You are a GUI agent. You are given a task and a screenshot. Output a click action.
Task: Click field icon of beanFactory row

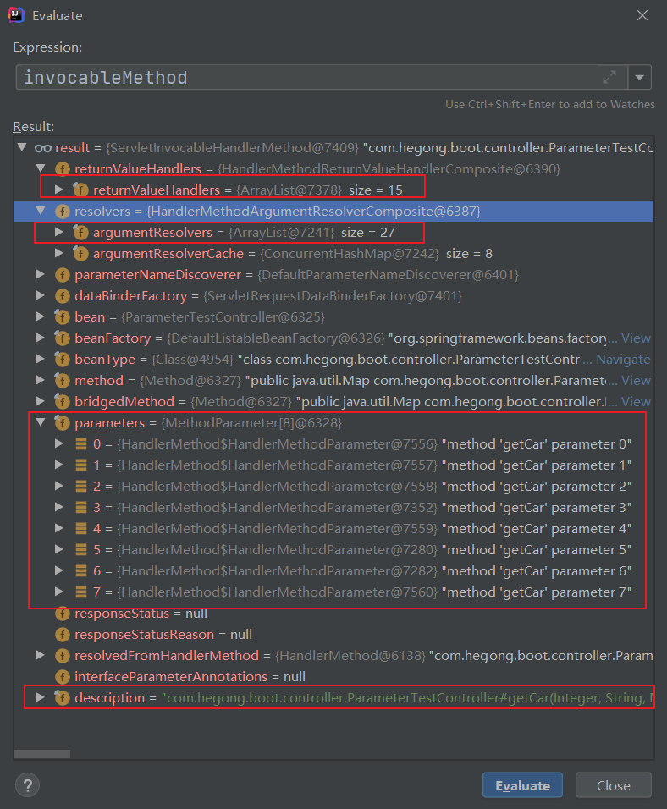pos(63,338)
